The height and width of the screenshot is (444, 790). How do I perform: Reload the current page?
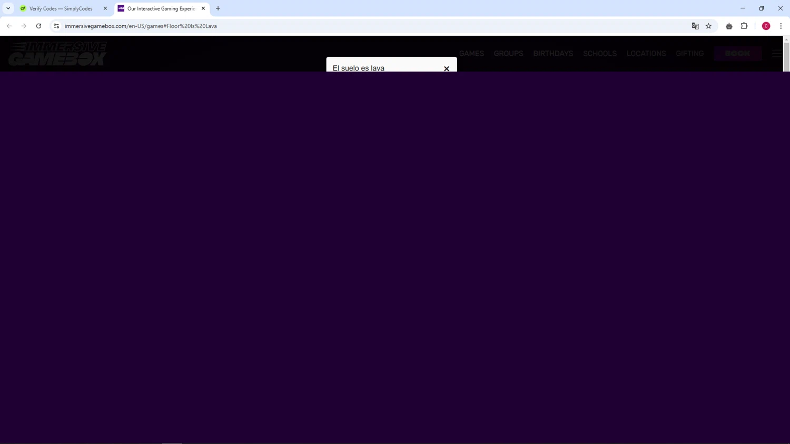tap(38, 26)
